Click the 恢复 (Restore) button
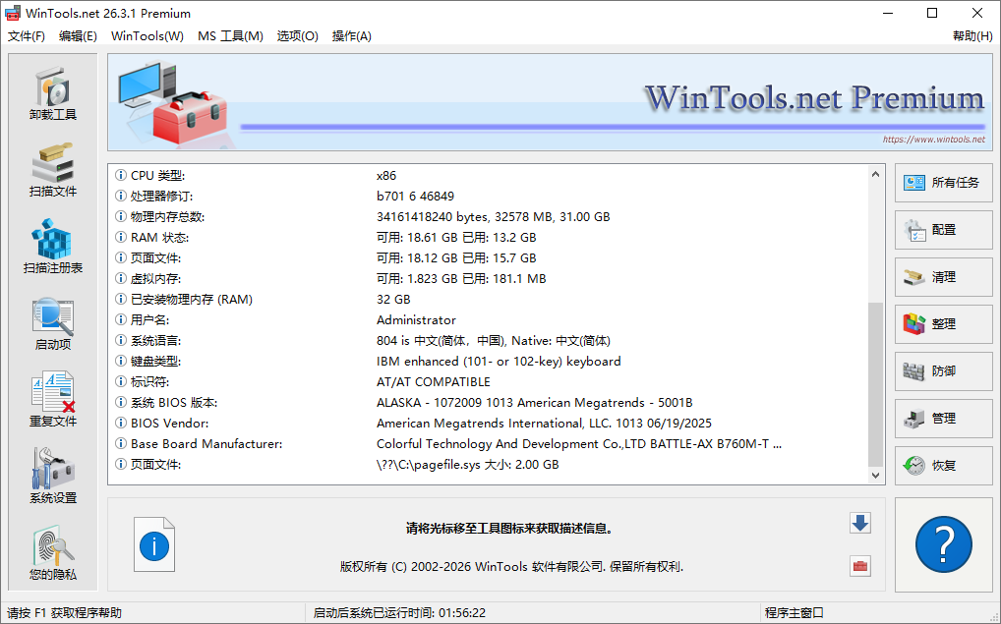 (943, 465)
